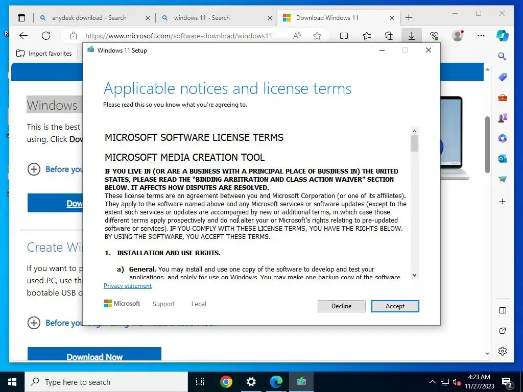The height and width of the screenshot is (392, 523).
Task: Open Edge Downloads panel
Action: pos(412,36)
